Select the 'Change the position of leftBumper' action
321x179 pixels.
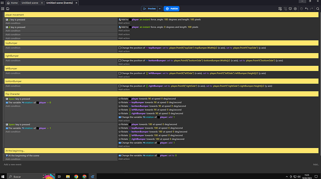(192, 73)
